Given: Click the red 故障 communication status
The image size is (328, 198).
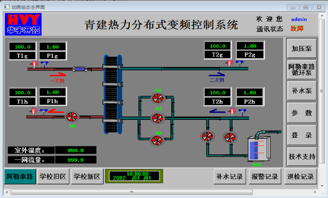Looking at the screenshot, I should click(x=297, y=28).
